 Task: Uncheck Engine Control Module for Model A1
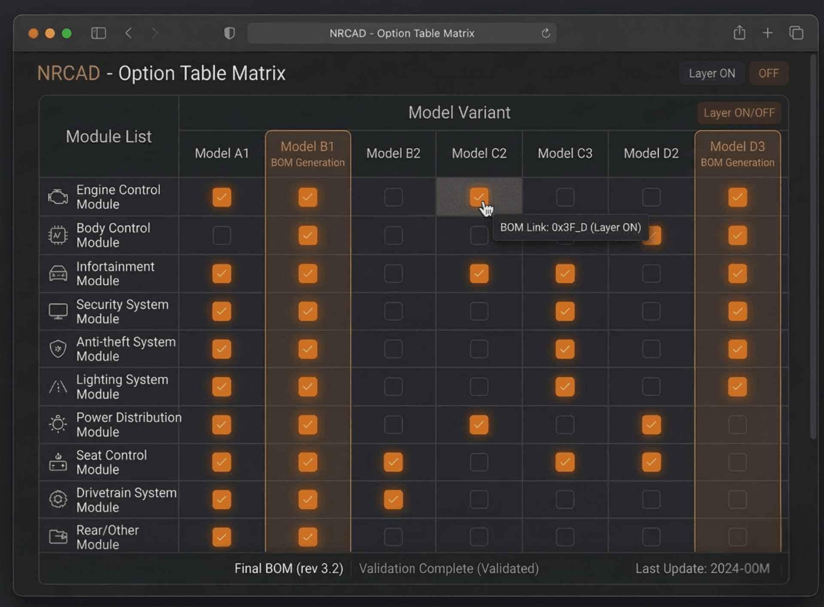pos(221,197)
